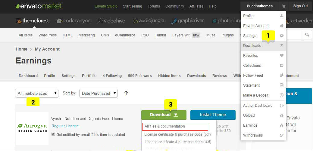
Task: Click the document icon beside Statement
Action: (281, 85)
